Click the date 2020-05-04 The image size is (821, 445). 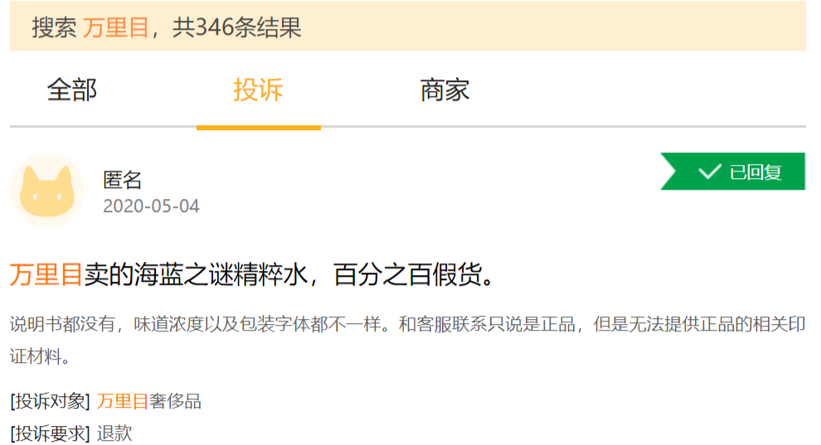(x=151, y=206)
